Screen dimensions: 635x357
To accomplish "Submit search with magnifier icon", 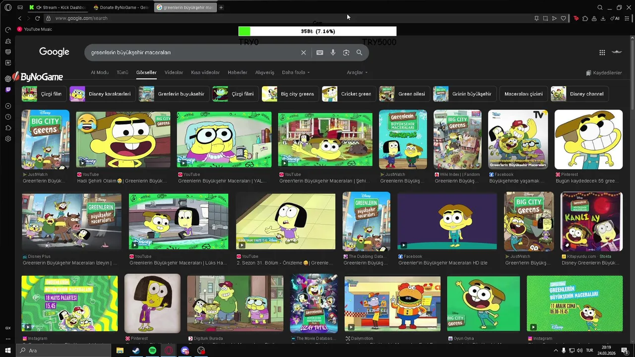I will pyautogui.click(x=359, y=53).
